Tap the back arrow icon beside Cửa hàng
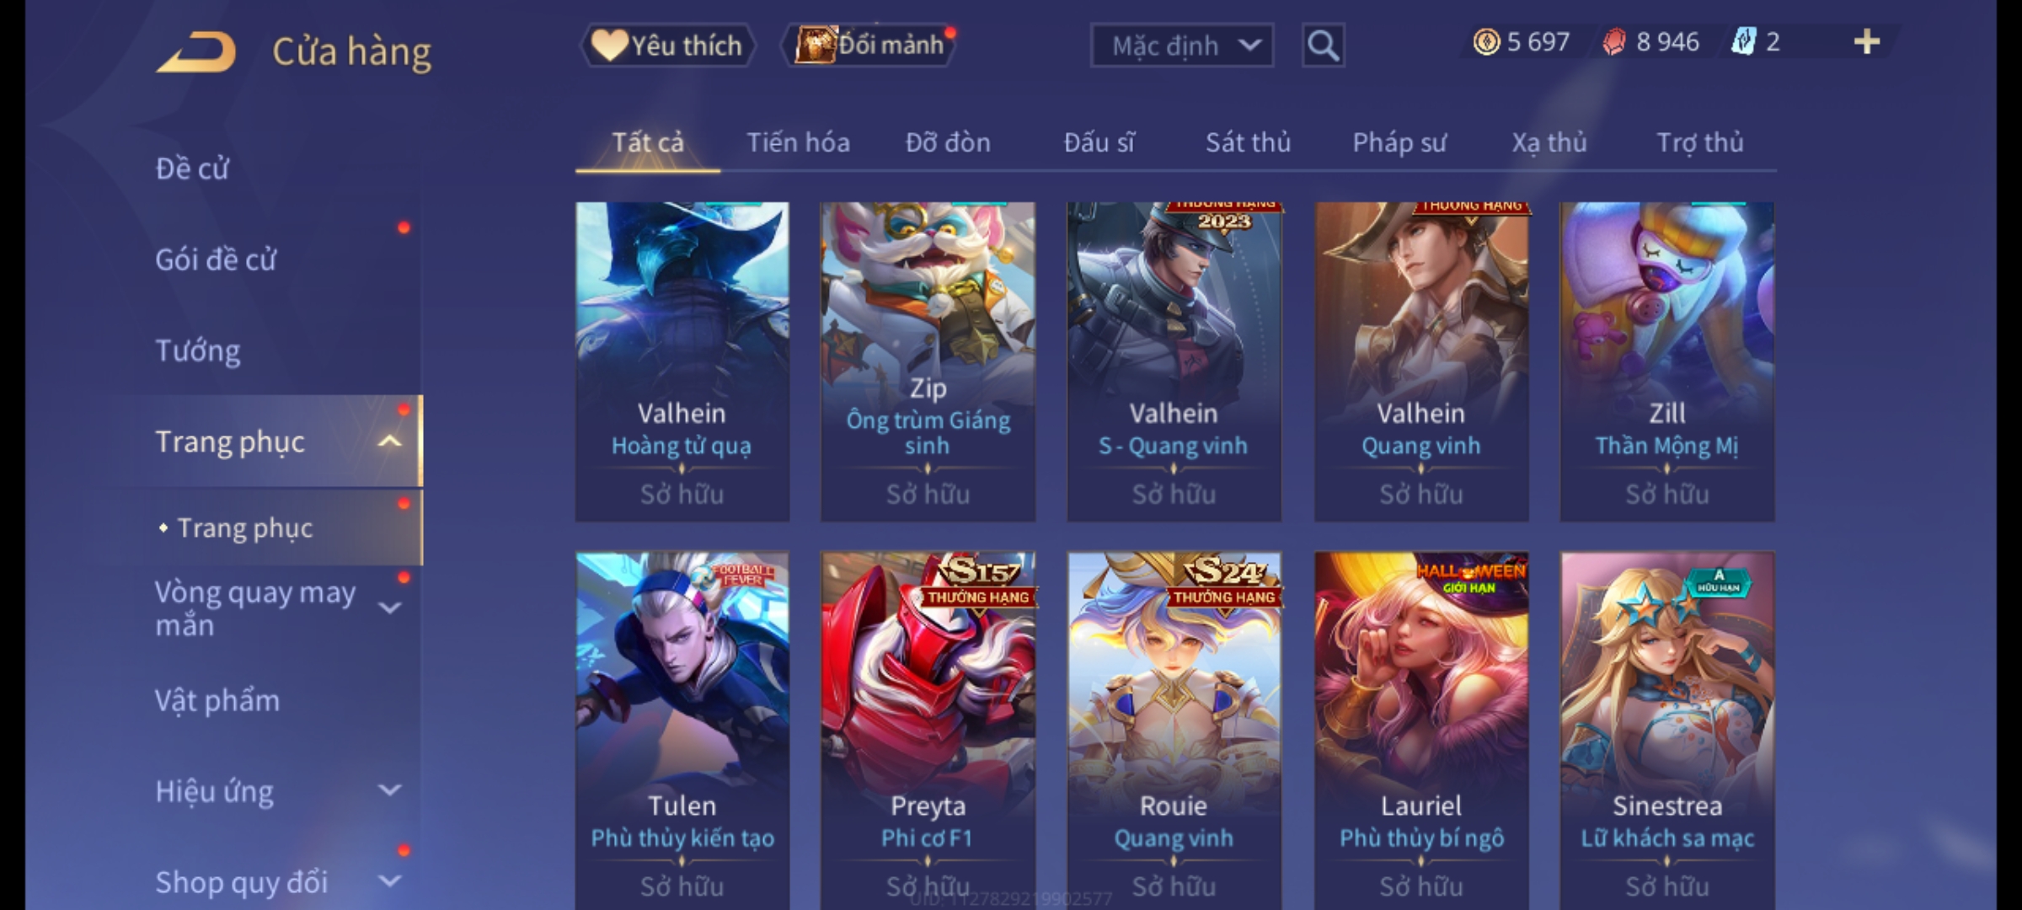Viewport: 2022px width, 910px height. (196, 52)
